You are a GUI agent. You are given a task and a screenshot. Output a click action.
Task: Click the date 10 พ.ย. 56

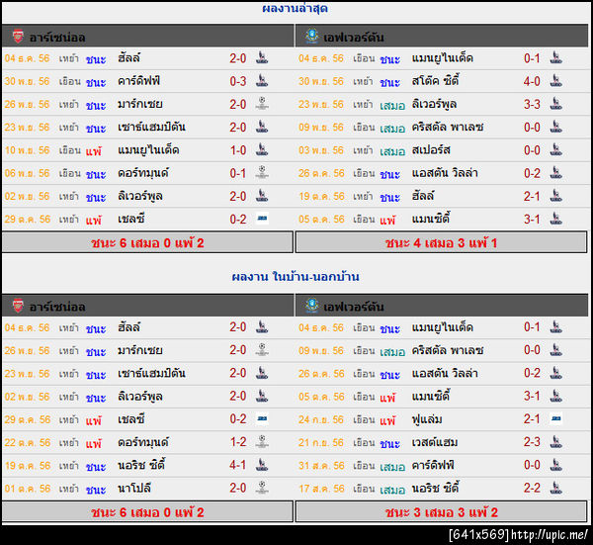[x=28, y=150]
